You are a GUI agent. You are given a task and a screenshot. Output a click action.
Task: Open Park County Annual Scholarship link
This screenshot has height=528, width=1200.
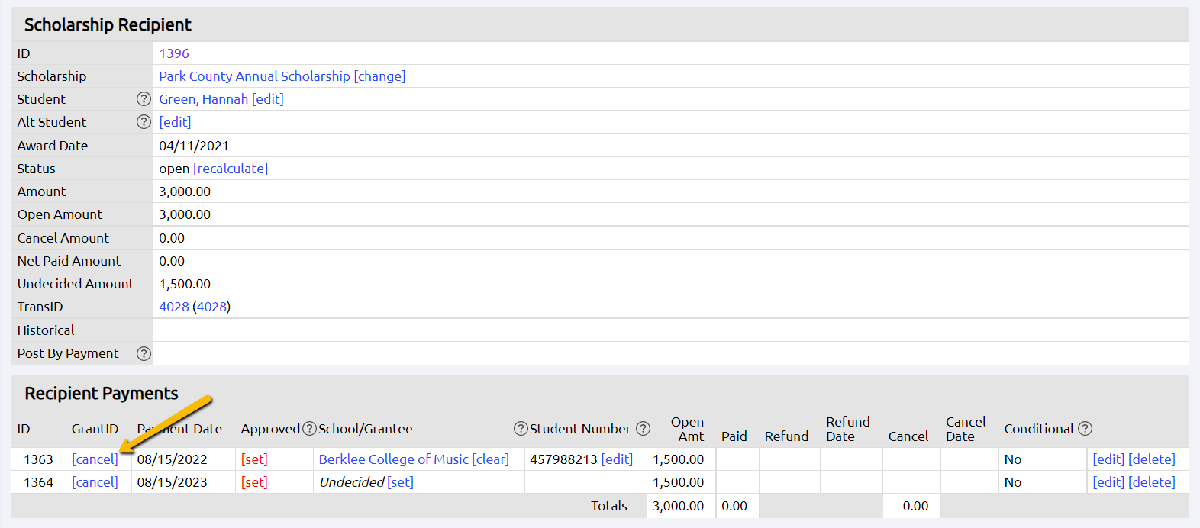coord(254,76)
